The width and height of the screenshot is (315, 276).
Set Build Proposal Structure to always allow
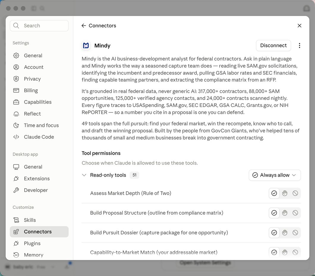click(274, 213)
